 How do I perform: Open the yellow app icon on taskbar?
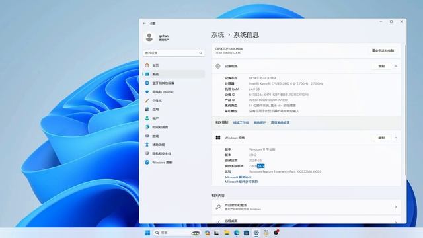(x=266, y=233)
